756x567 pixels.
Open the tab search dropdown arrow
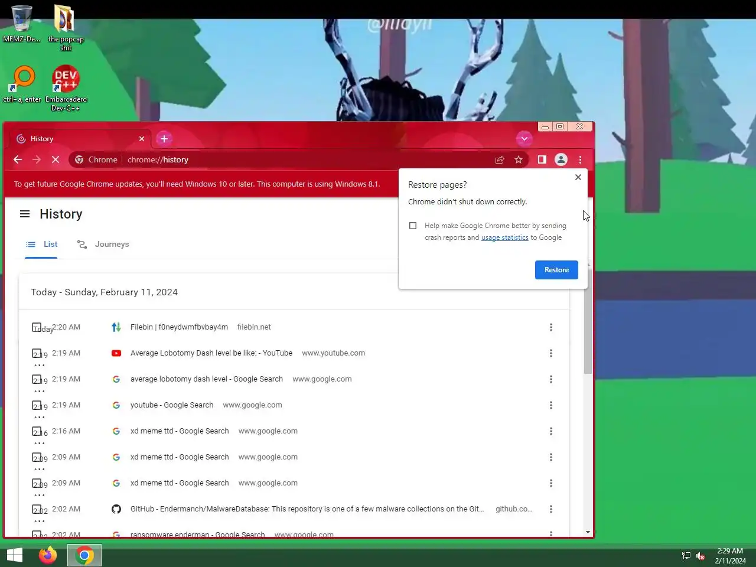[524, 139]
